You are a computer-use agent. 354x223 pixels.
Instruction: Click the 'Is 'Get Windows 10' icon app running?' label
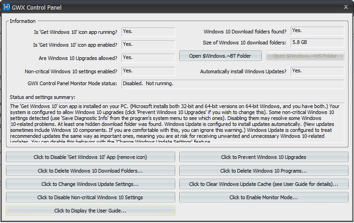point(76,32)
